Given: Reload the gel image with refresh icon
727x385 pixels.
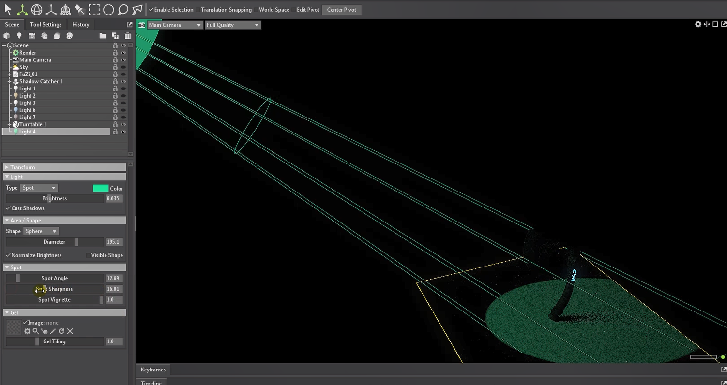Looking at the screenshot, I should (61, 331).
